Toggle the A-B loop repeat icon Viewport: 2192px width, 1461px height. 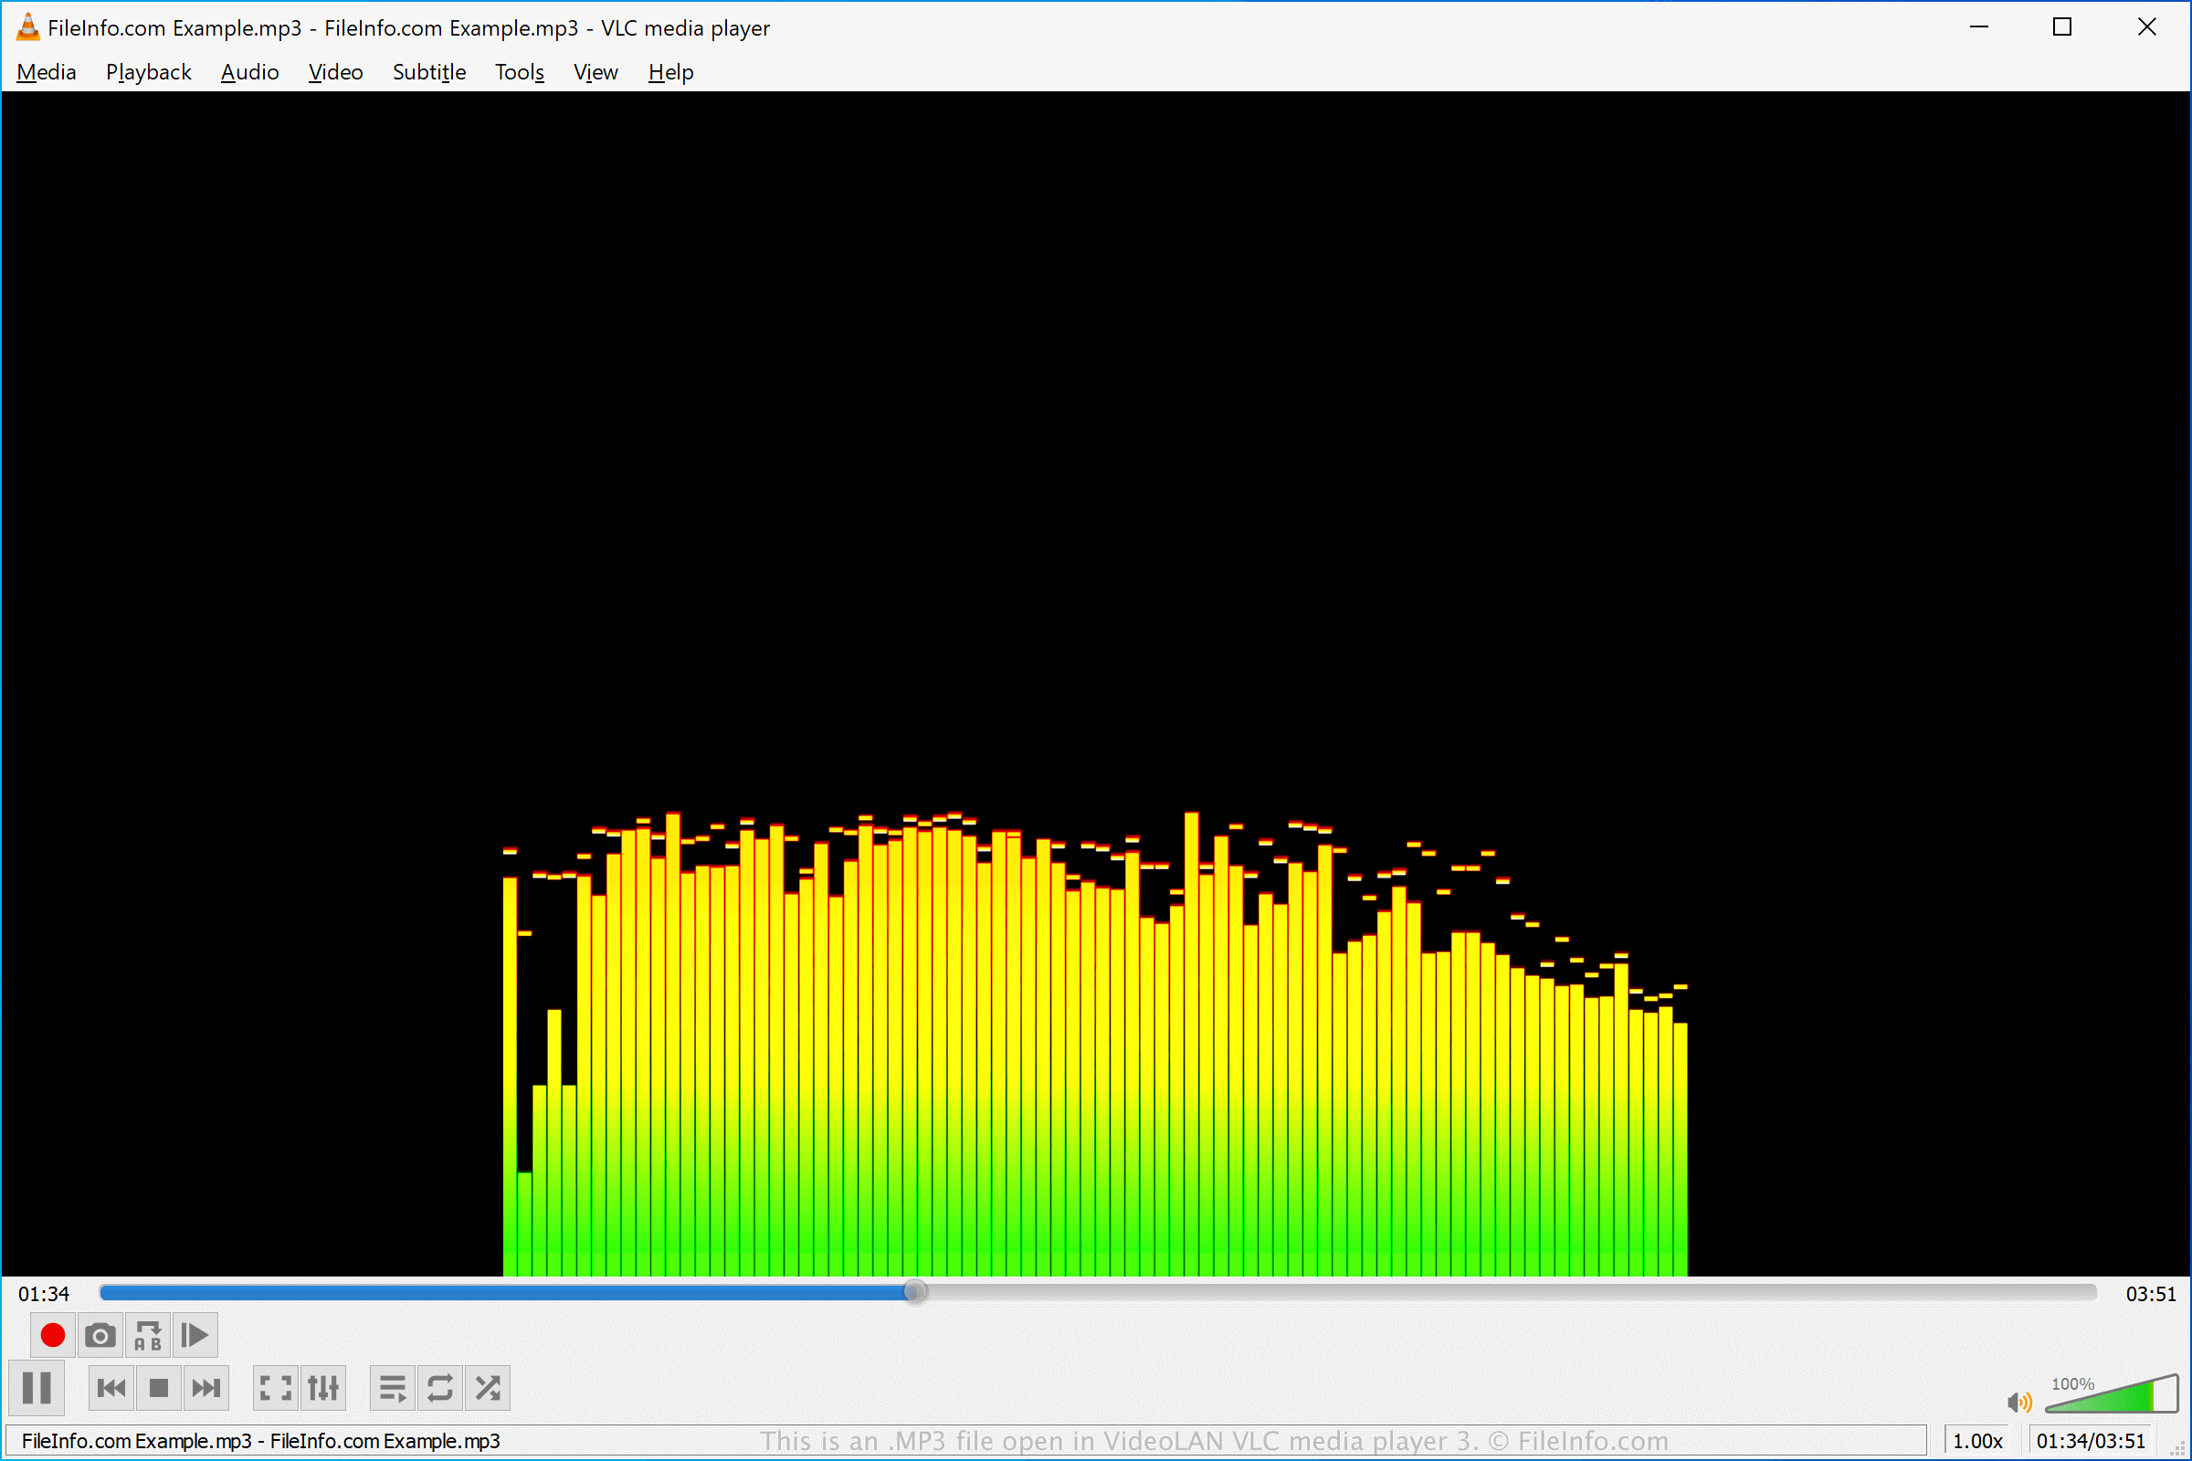pyautogui.click(x=145, y=1335)
